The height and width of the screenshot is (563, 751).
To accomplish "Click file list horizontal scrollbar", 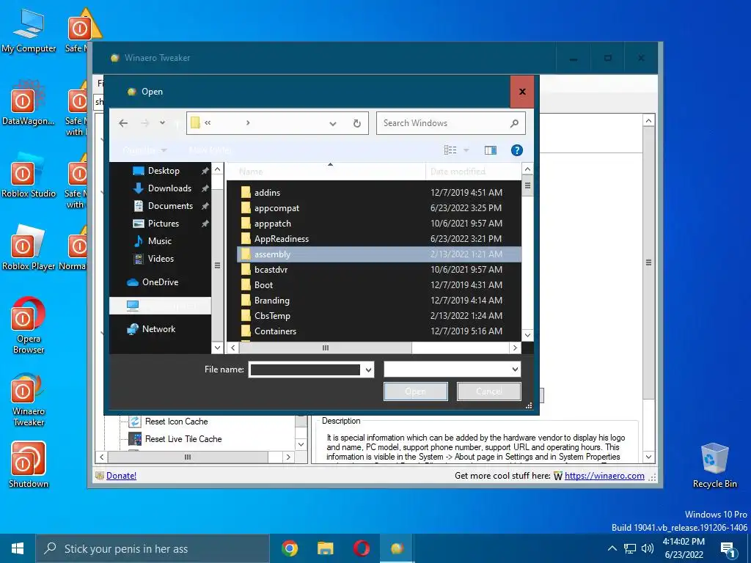I will click(x=326, y=347).
